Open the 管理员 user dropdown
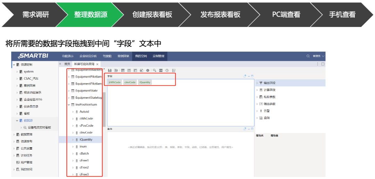This screenshot has width=375, height=179. (x=318, y=56)
